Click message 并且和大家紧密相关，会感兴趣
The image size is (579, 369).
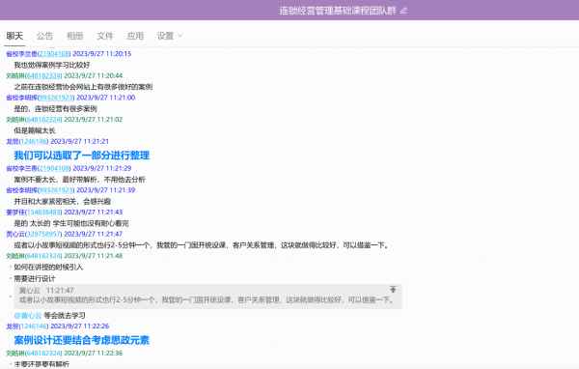pos(63,202)
